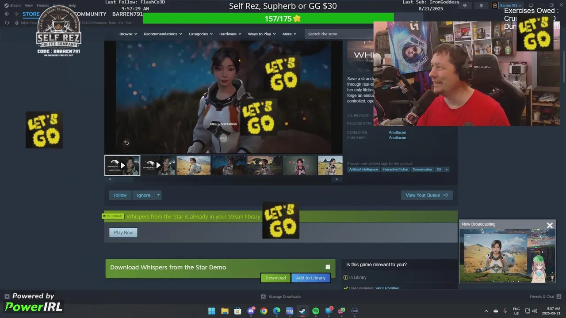Click the Anuttacon publisher link
The image size is (566, 318).
397,138
